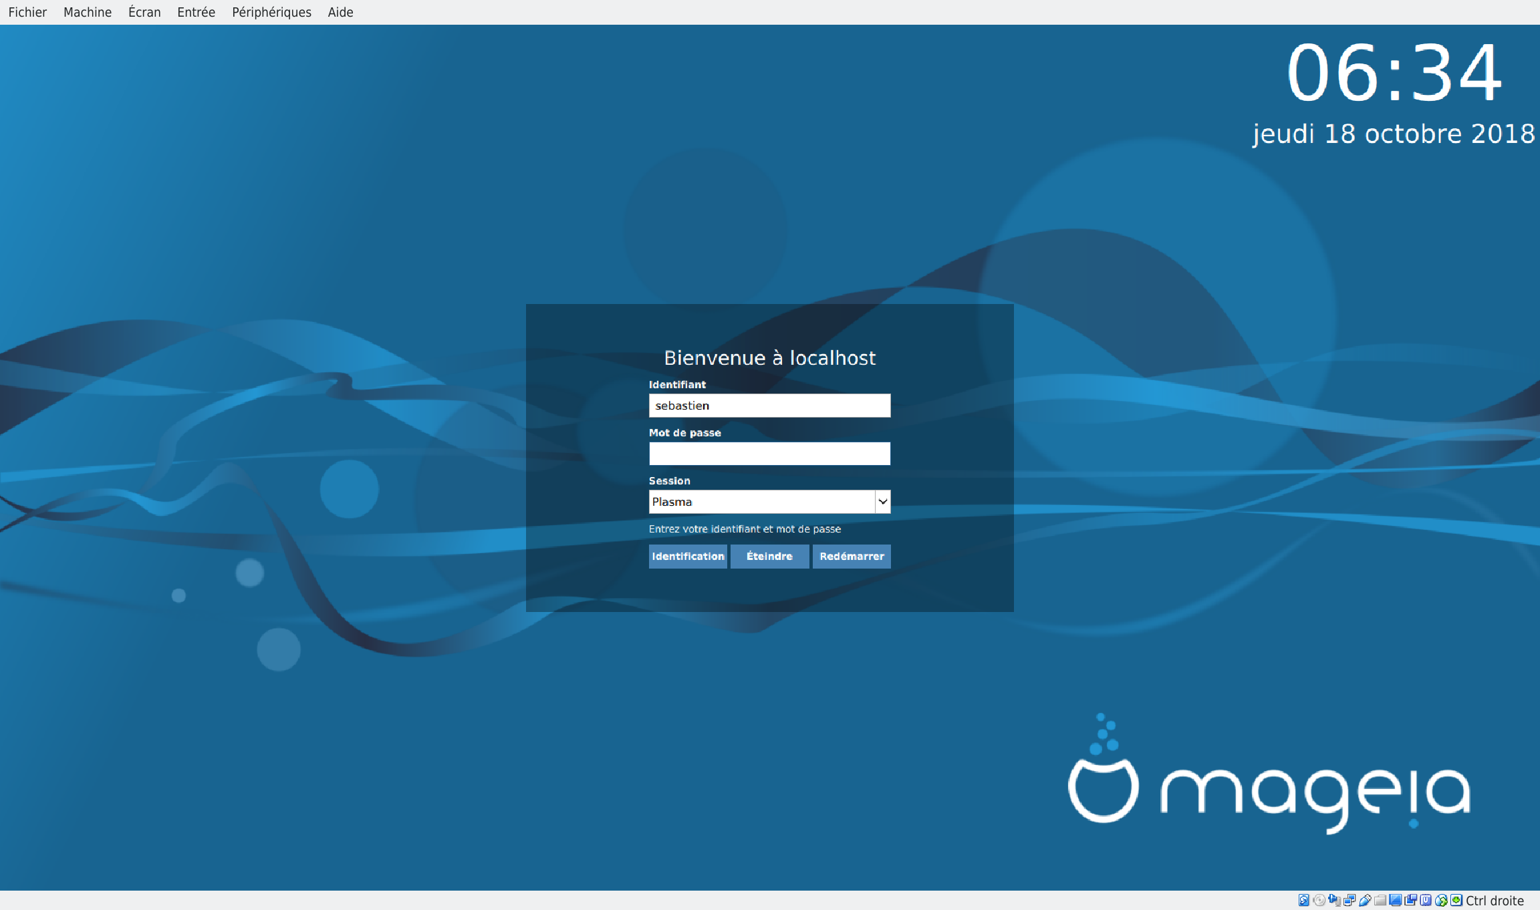The height and width of the screenshot is (910, 1540).
Task: Click the network adapter status icon
Action: [1350, 900]
